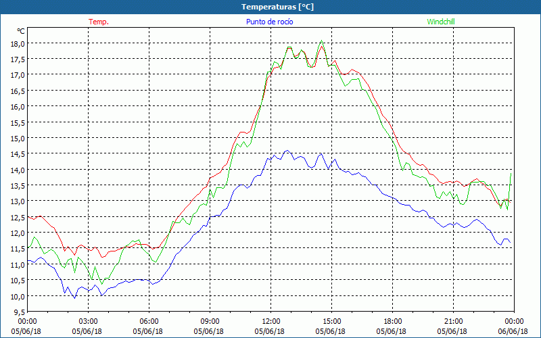Click the 14,5 y-axis value
Viewport: 541px width, 338px height.
point(18,154)
